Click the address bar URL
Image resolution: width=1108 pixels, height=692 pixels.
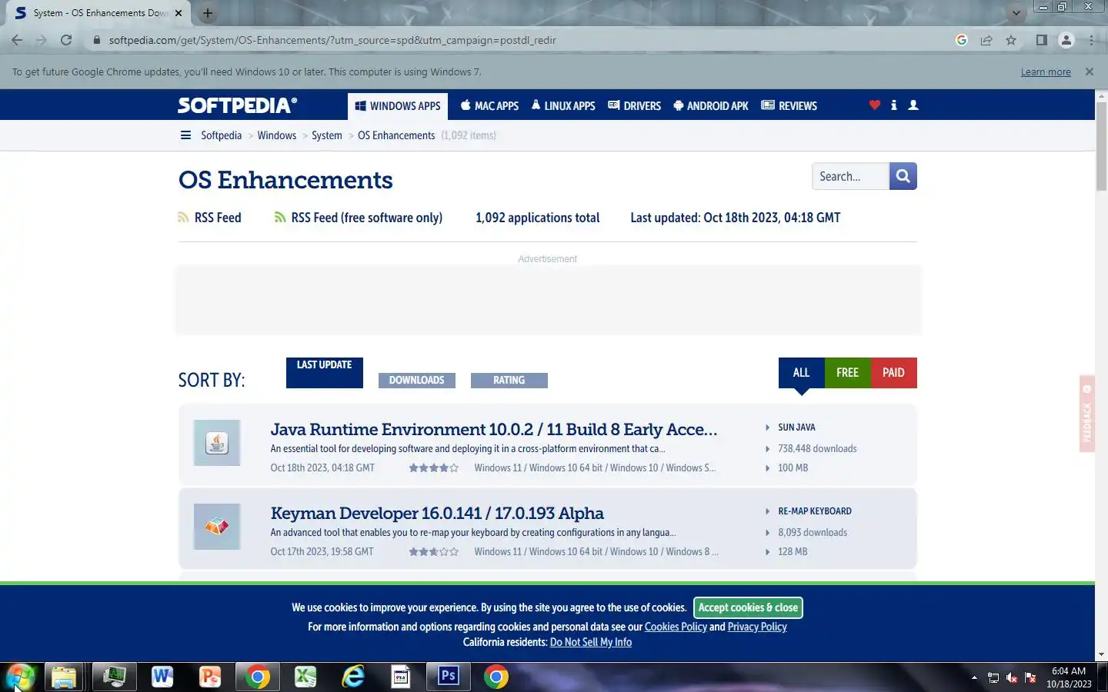click(332, 40)
